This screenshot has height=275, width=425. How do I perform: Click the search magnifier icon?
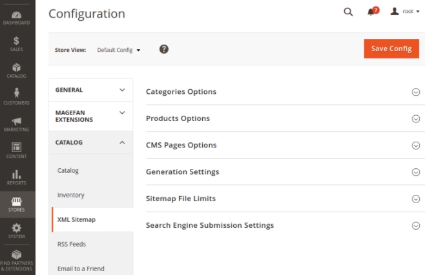click(x=348, y=12)
